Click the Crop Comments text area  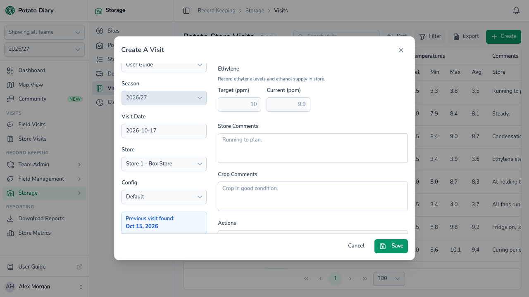[x=313, y=196]
